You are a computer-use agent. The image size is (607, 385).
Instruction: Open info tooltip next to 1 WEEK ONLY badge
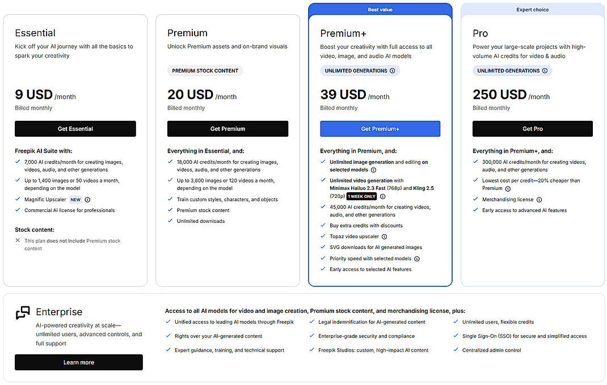pos(382,196)
